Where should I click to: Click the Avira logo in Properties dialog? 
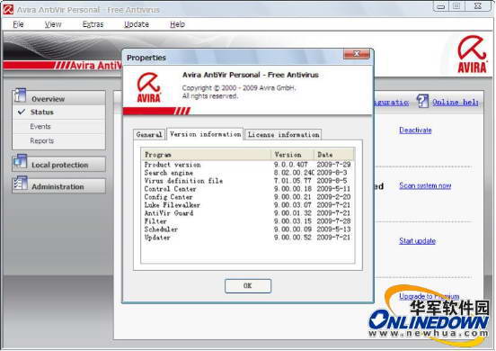coord(148,87)
